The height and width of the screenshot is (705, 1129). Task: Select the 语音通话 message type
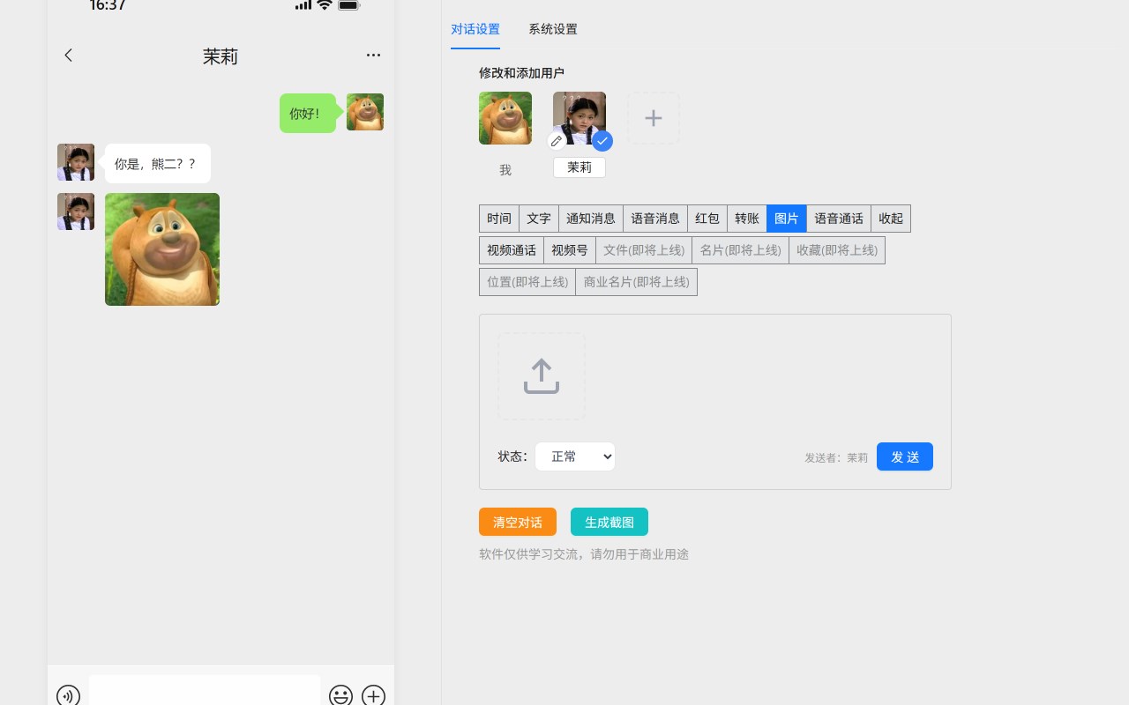tap(839, 219)
